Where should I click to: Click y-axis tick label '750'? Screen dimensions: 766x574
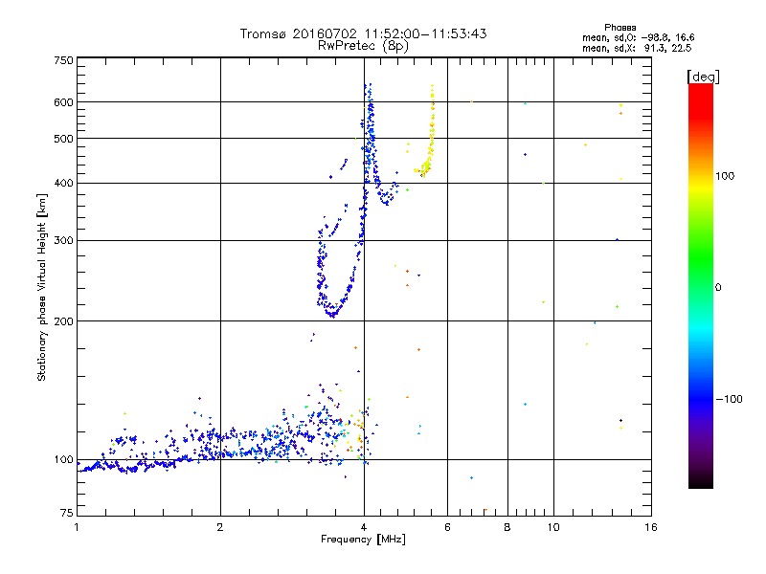pos(64,60)
